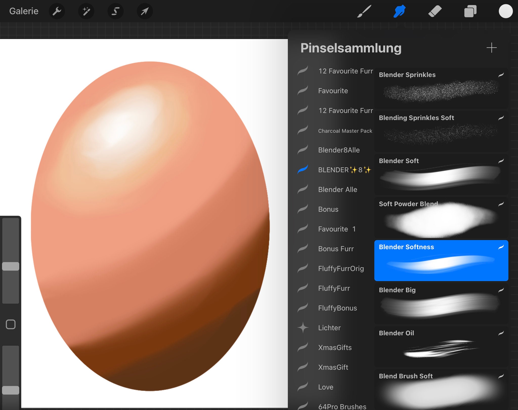Screen dimensions: 518x410
Task: Return to Galerie
Action: point(24,11)
